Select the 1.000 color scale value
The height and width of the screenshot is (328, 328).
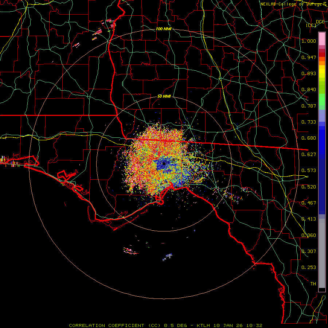(309, 41)
